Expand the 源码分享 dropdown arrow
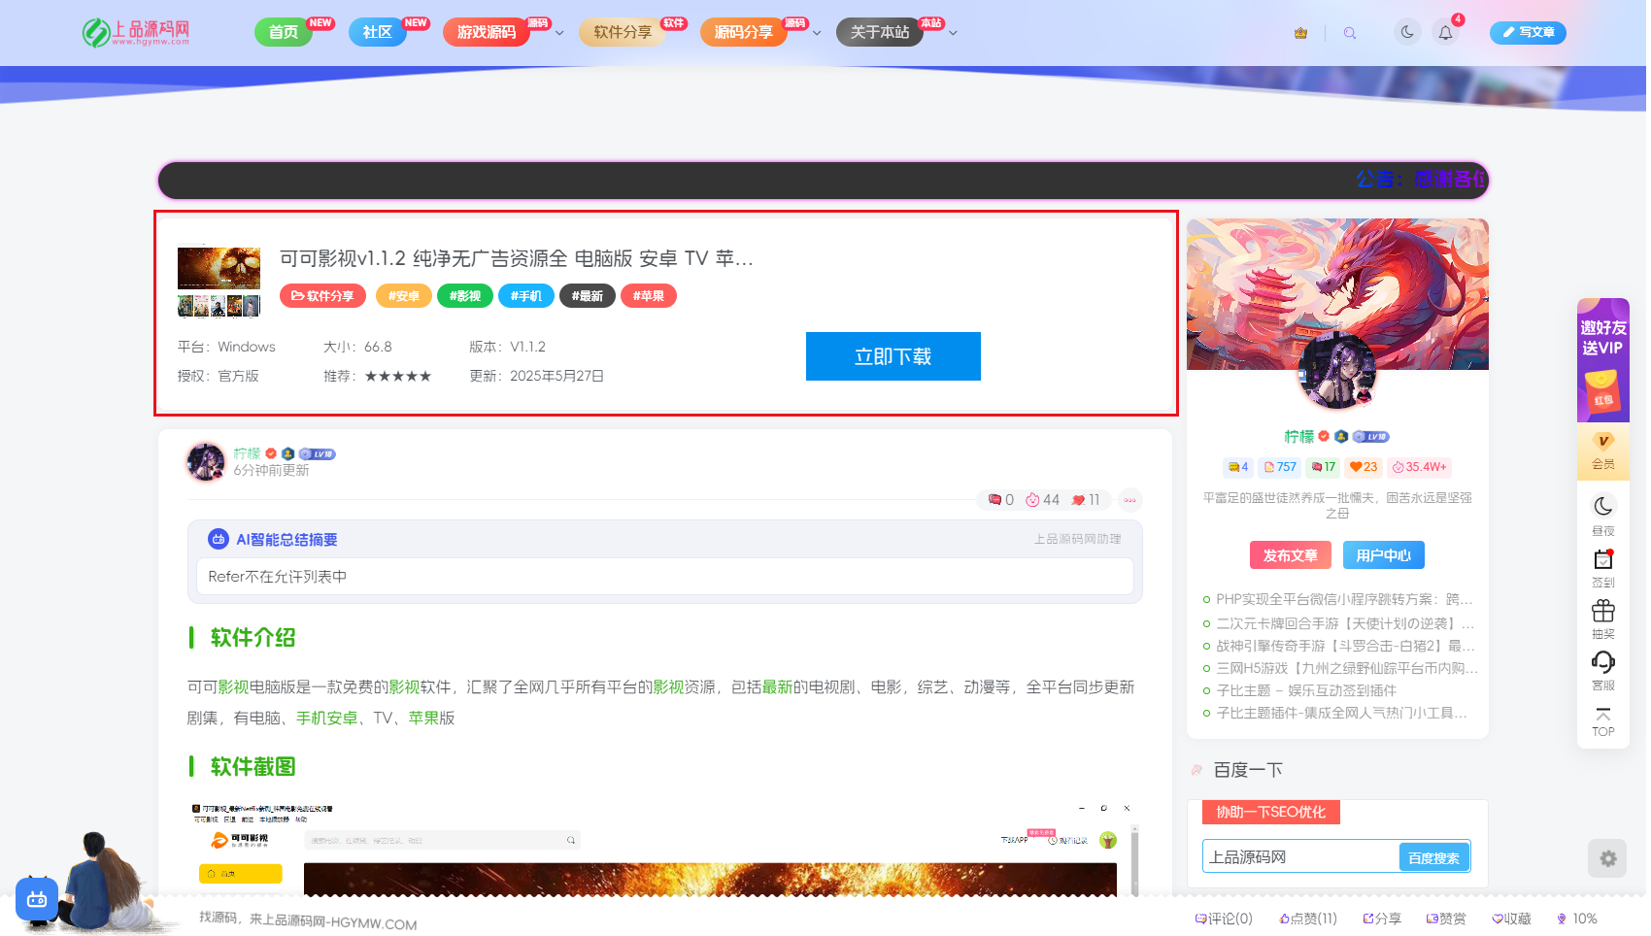This screenshot has width=1651, height=936. pos(817,33)
